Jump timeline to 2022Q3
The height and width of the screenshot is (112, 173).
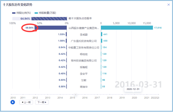pyautogui.click(x=155, y=98)
